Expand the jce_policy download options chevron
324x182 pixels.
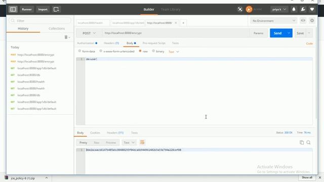click(47, 178)
